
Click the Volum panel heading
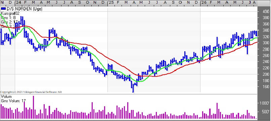(x=6, y=97)
